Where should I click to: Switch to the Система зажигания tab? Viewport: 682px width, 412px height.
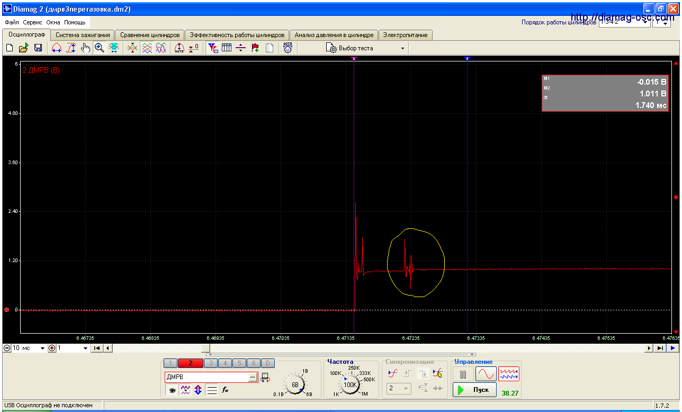click(x=83, y=35)
